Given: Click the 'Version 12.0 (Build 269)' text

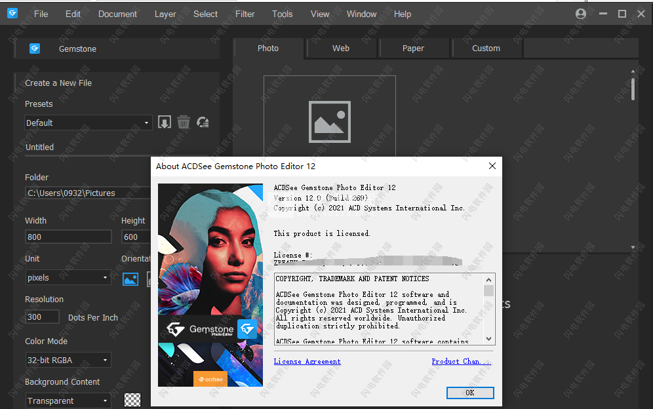Looking at the screenshot, I should [x=321, y=198].
